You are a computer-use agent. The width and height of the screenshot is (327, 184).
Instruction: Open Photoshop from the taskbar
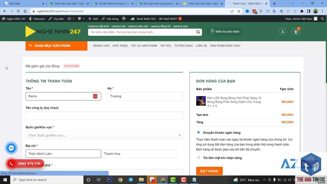point(110,180)
